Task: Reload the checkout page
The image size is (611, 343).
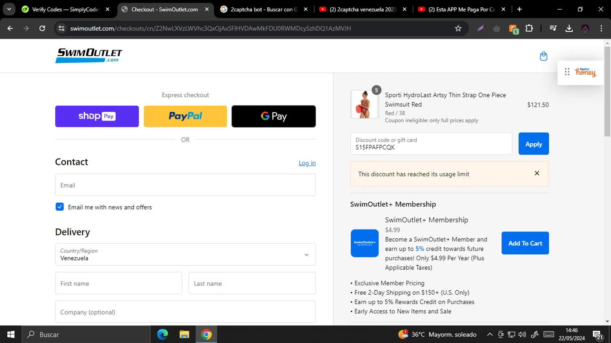Action: (42, 28)
